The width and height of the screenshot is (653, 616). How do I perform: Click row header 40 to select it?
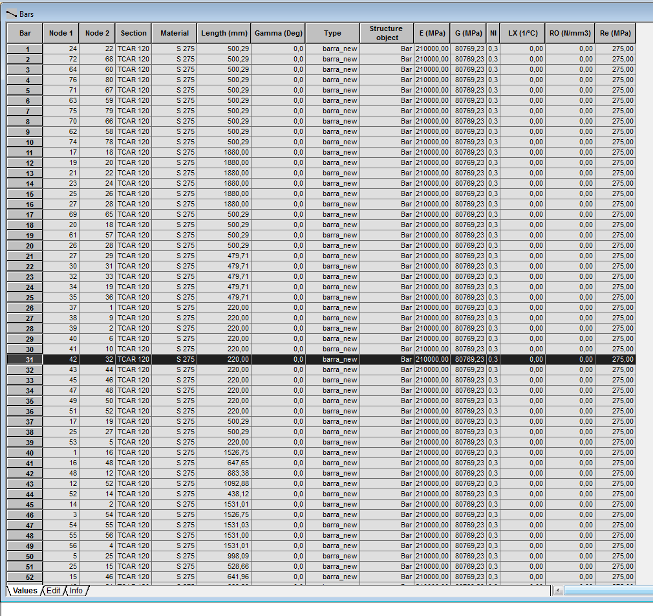click(23, 452)
